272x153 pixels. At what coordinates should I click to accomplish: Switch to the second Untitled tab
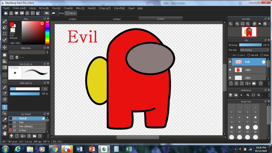click(117, 19)
